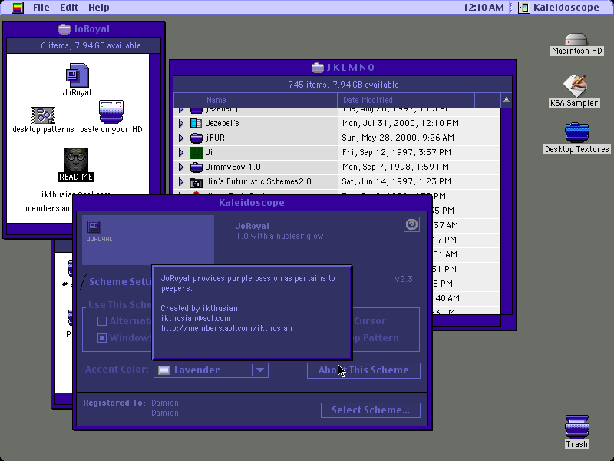Expand Jin's Futuristic Schemes2.0 triangle

(x=181, y=181)
